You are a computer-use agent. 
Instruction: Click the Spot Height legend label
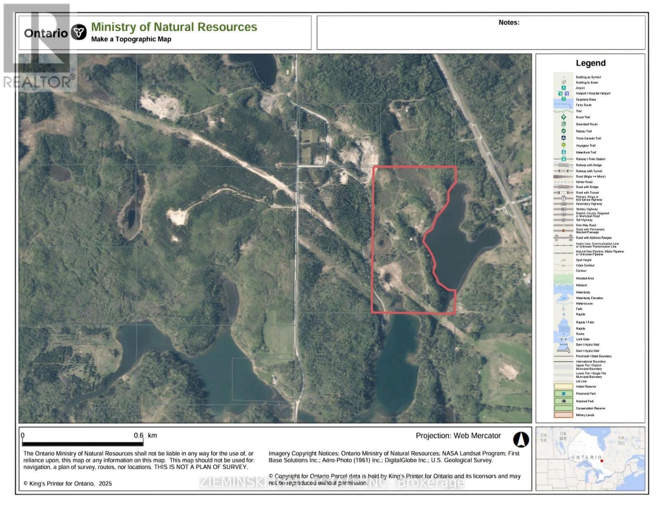pos(584,260)
